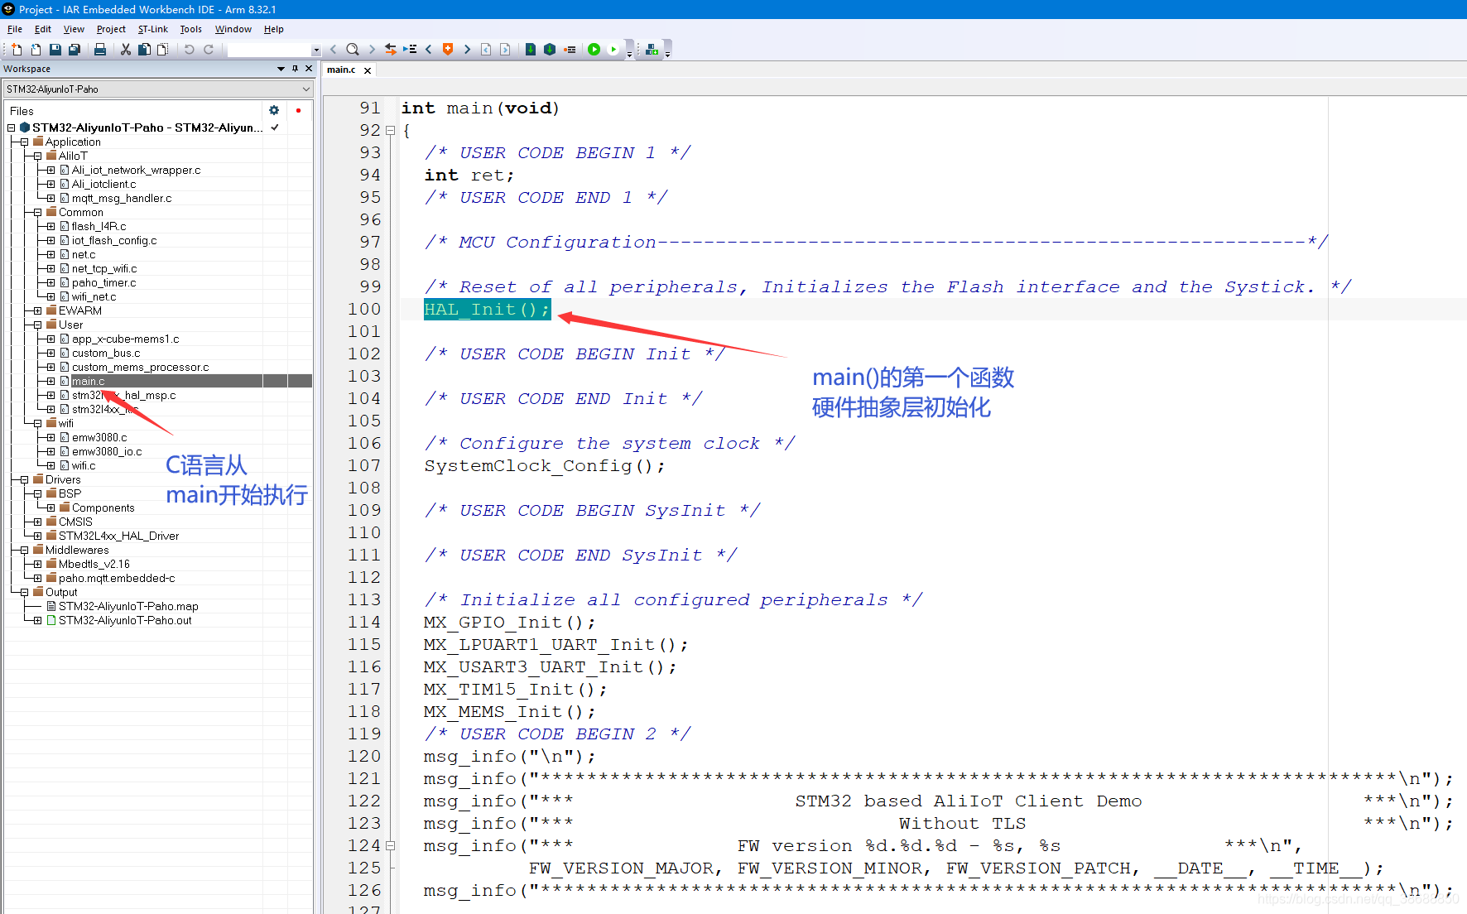Close the Workspace panel
Screen dimensions: 1467x914
pos(309,69)
